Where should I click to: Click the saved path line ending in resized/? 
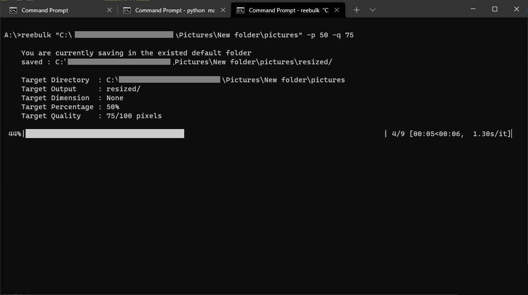[x=177, y=62]
